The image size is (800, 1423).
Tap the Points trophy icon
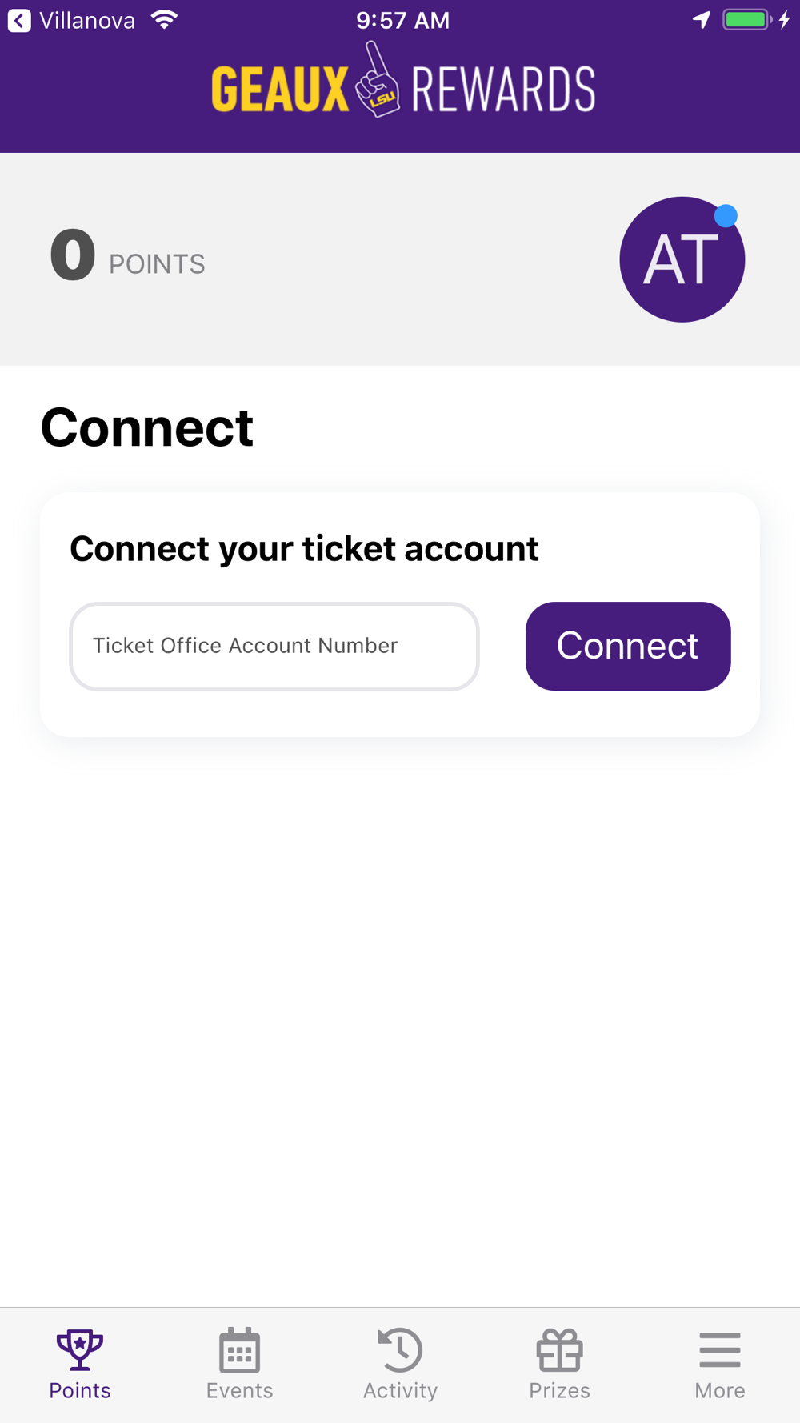click(x=80, y=1349)
